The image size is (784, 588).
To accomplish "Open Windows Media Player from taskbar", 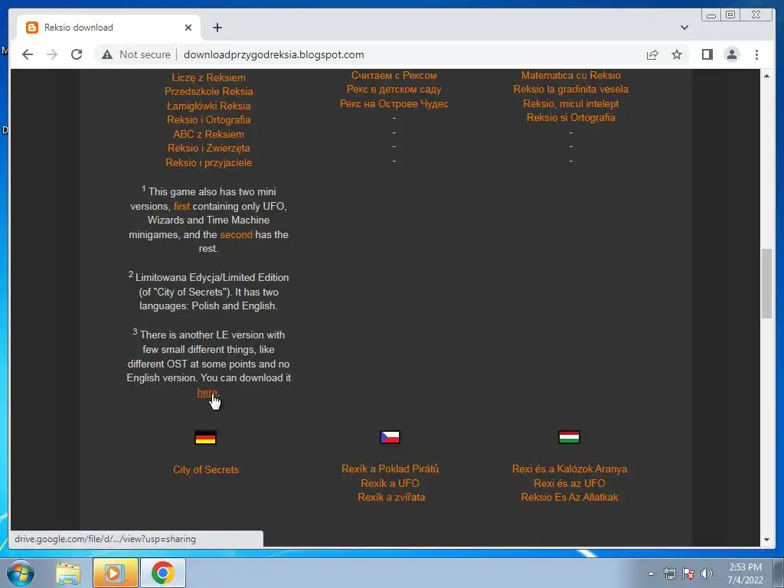I will click(x=115, y=573).
